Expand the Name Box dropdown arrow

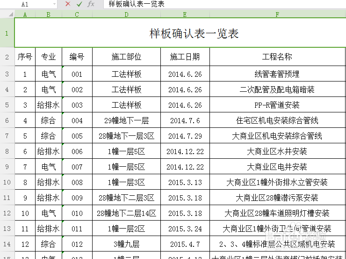click(x=54, y=4)
